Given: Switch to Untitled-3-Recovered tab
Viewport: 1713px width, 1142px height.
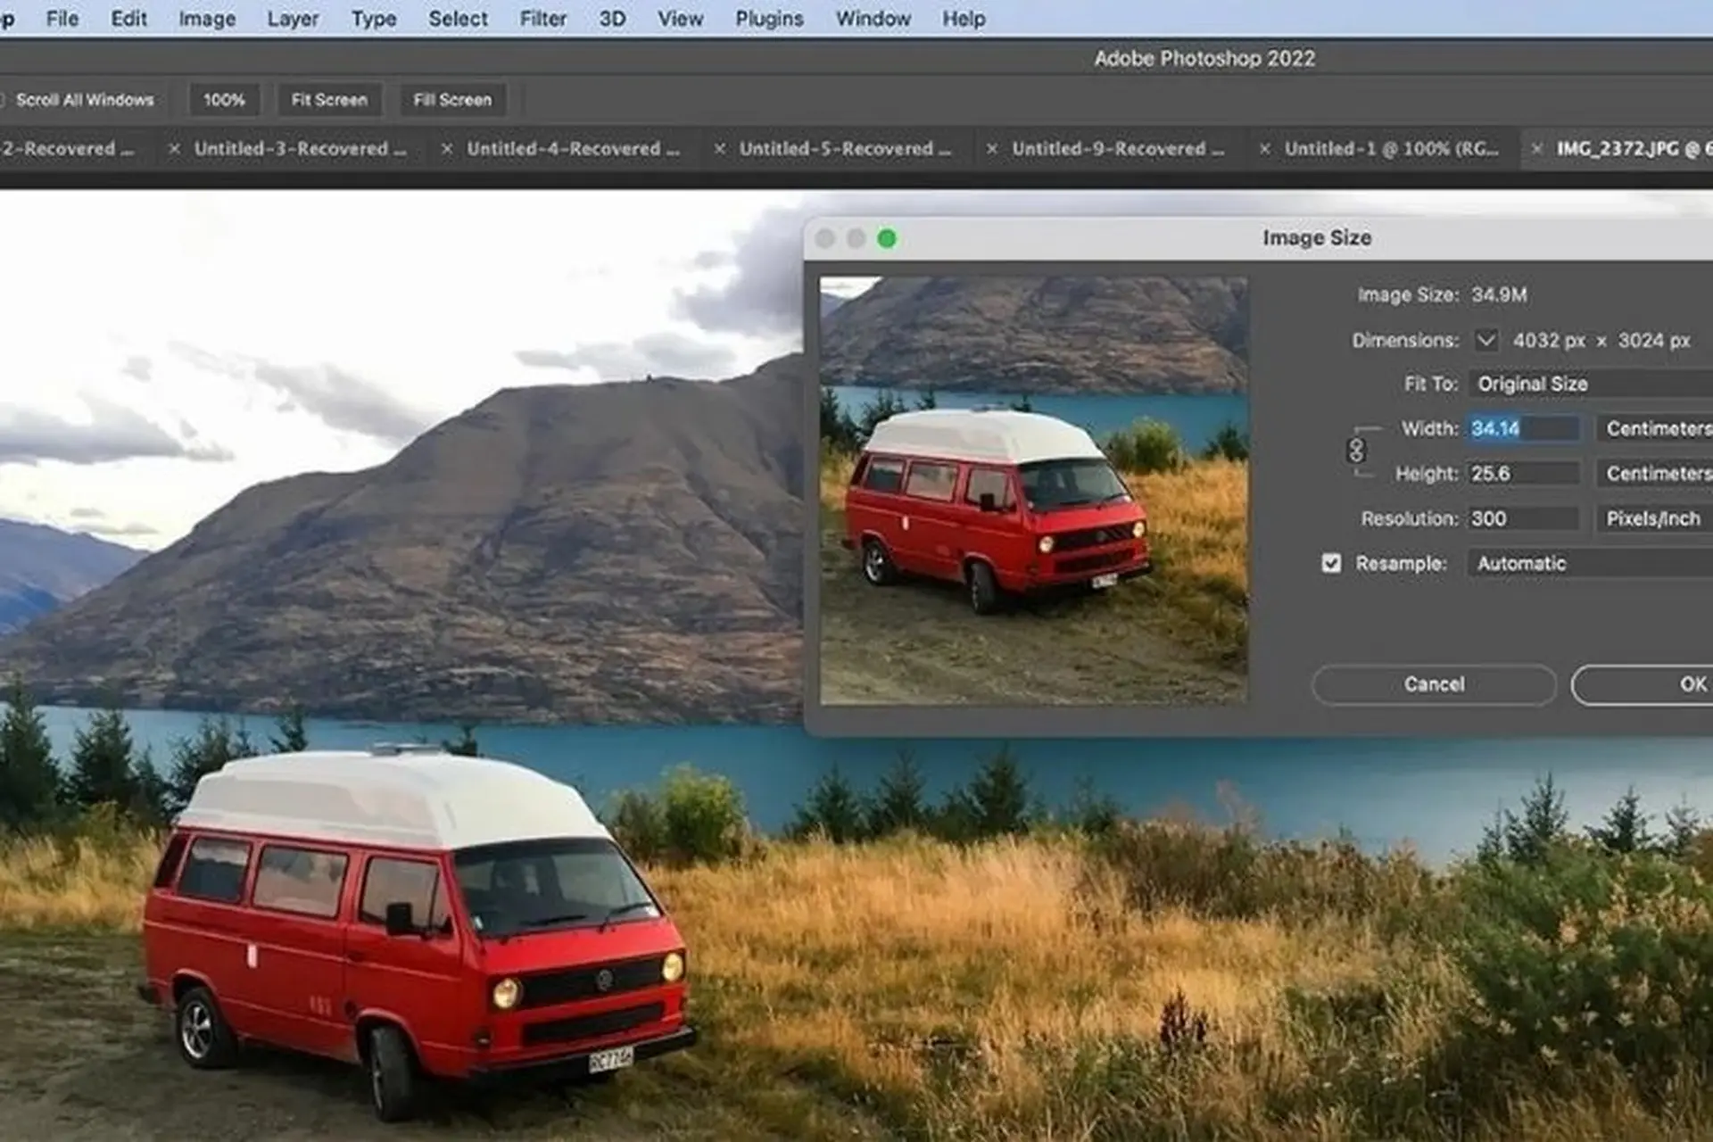Looking at the screenshot, I should tap(300, 149).
